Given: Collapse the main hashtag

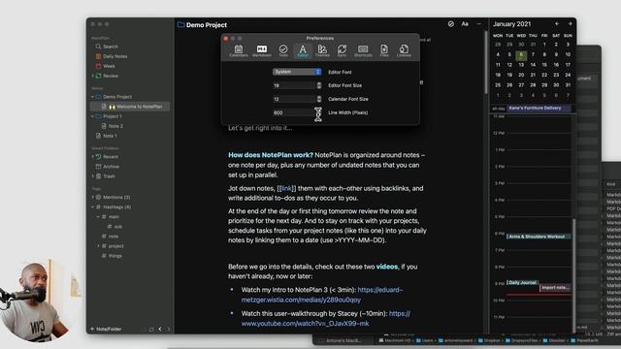Looking at the screenshot, I should [98, 217].
